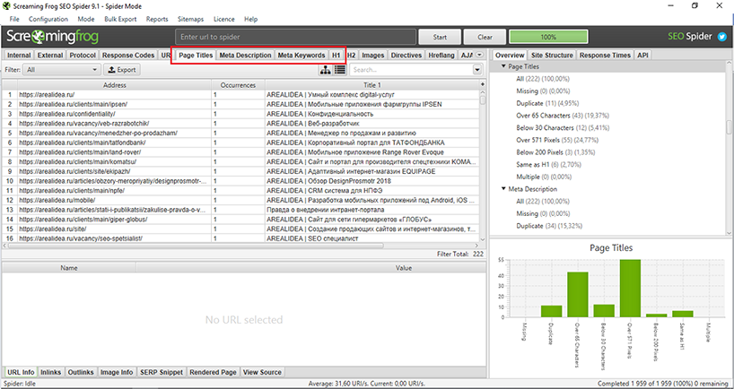Switch to the Protocol tab
This screenshot has width=734, height=389.
(83, 56)
